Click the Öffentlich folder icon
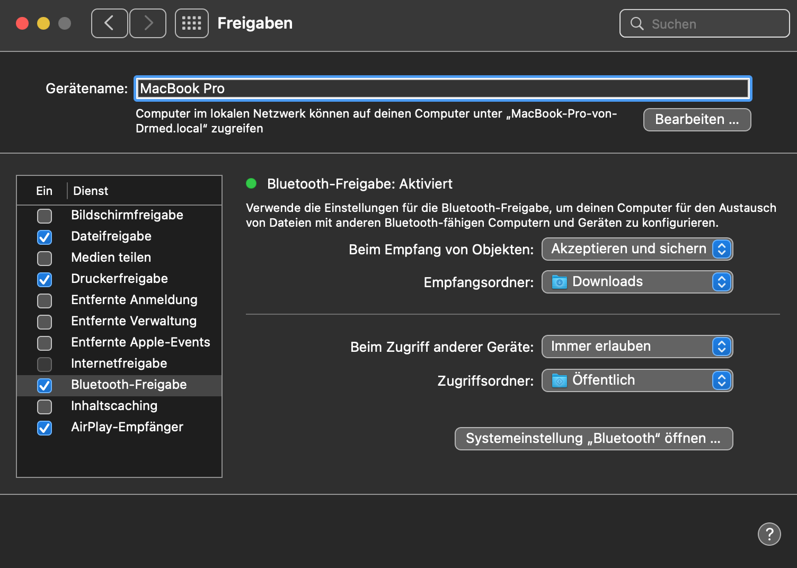 tap(559, 380)
